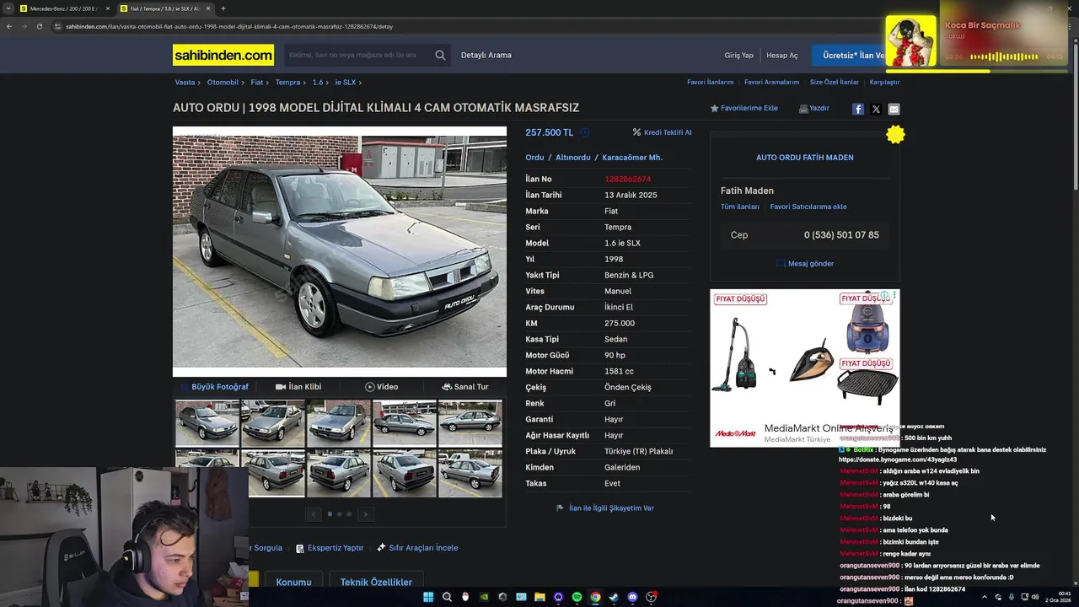Screen dimensions: 1079x607
Task: Open Detaylı Arama
Action: point(486,55)
